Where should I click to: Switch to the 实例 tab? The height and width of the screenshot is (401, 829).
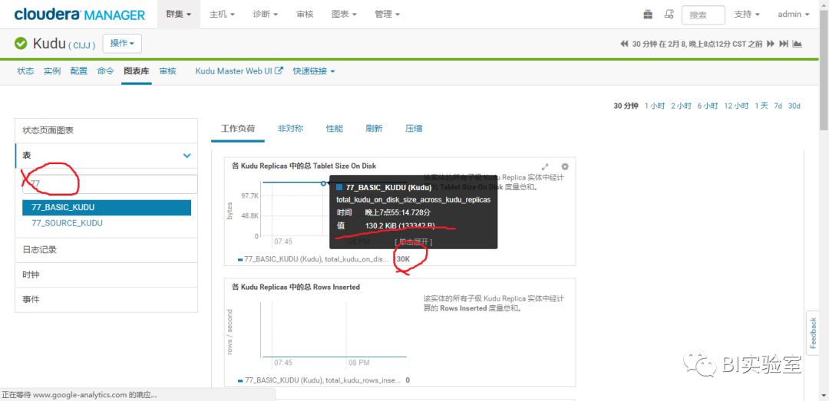point(52,71)
